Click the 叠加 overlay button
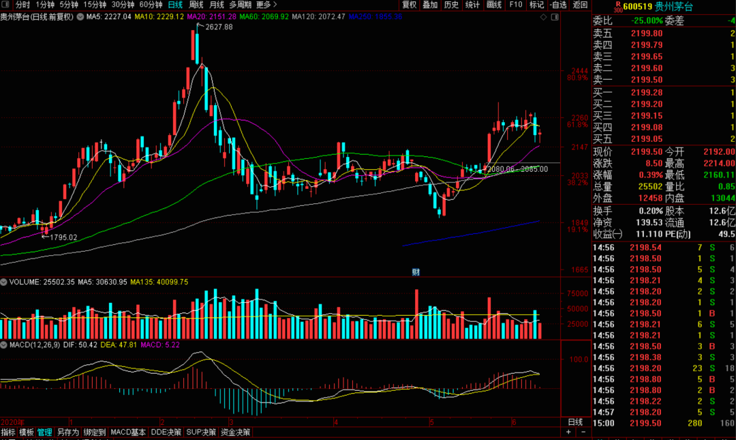 (430, 5)
